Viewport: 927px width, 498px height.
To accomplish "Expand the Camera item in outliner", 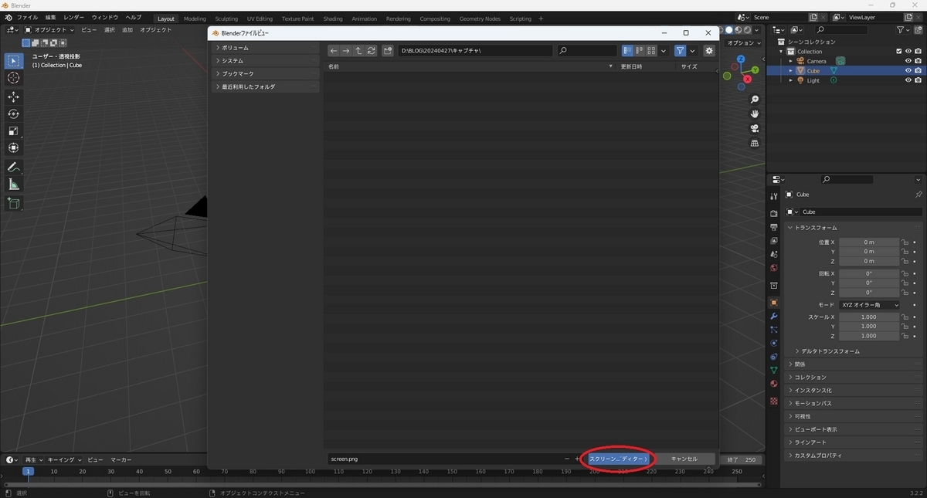I will pos(790,61).
